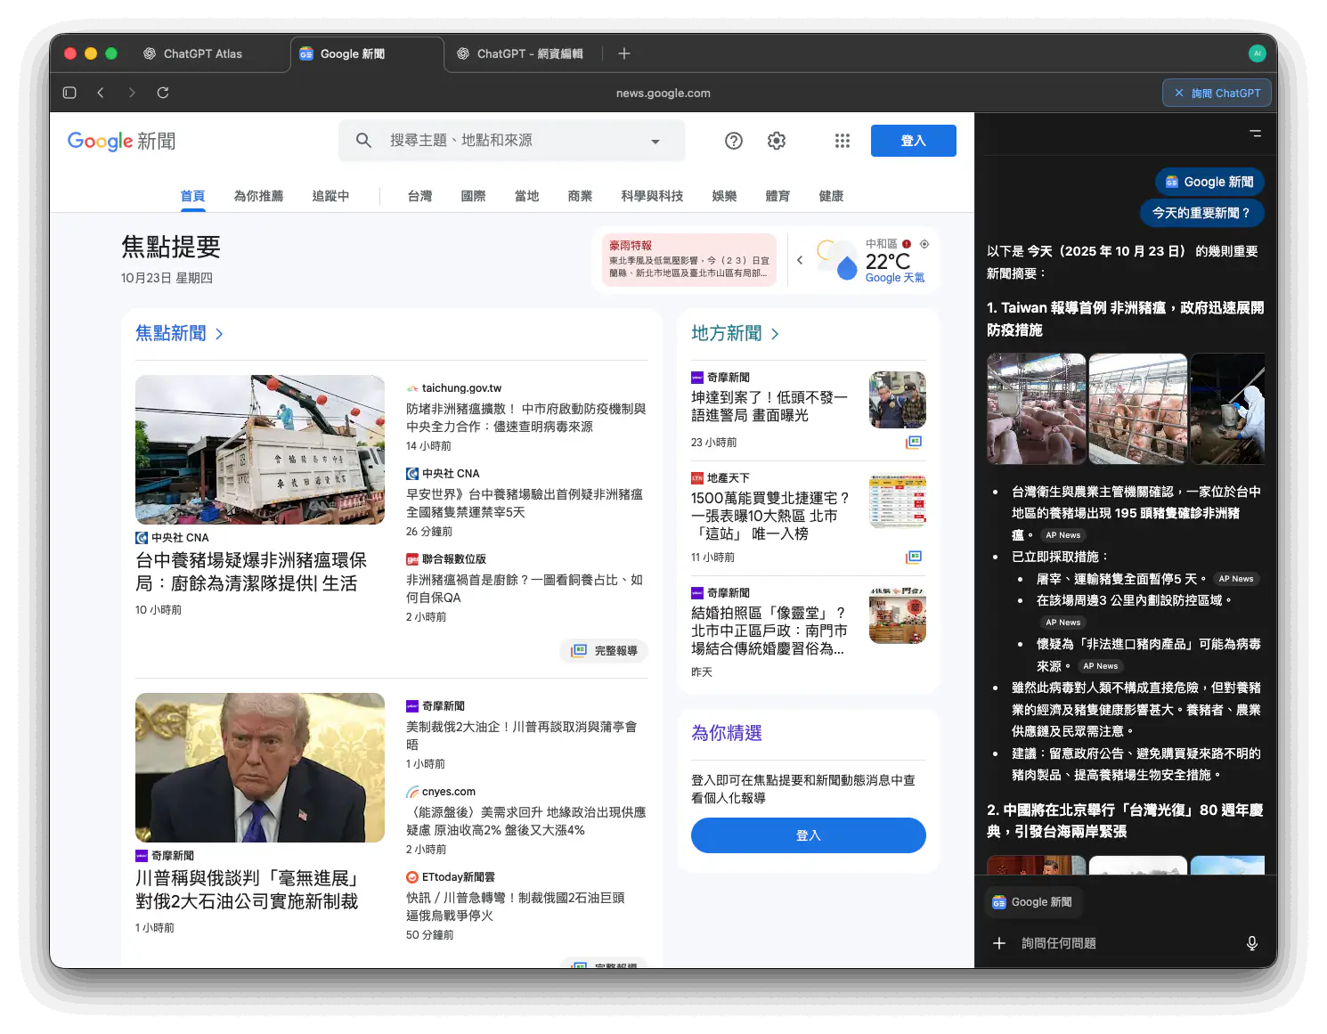
Task: Open the Google apps grid
Action: point(843,141)
